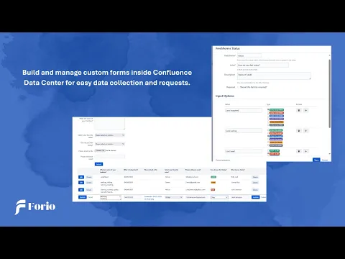Click the second input option's value field

pyautogui.click(x=244, y=131)
